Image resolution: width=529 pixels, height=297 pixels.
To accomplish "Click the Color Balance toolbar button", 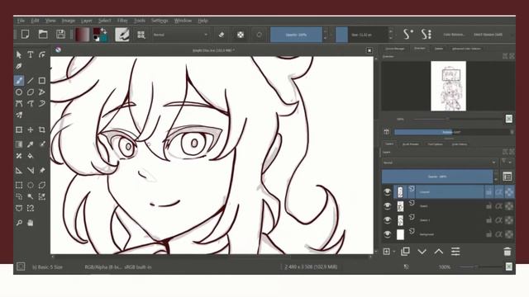I will 454,35.
